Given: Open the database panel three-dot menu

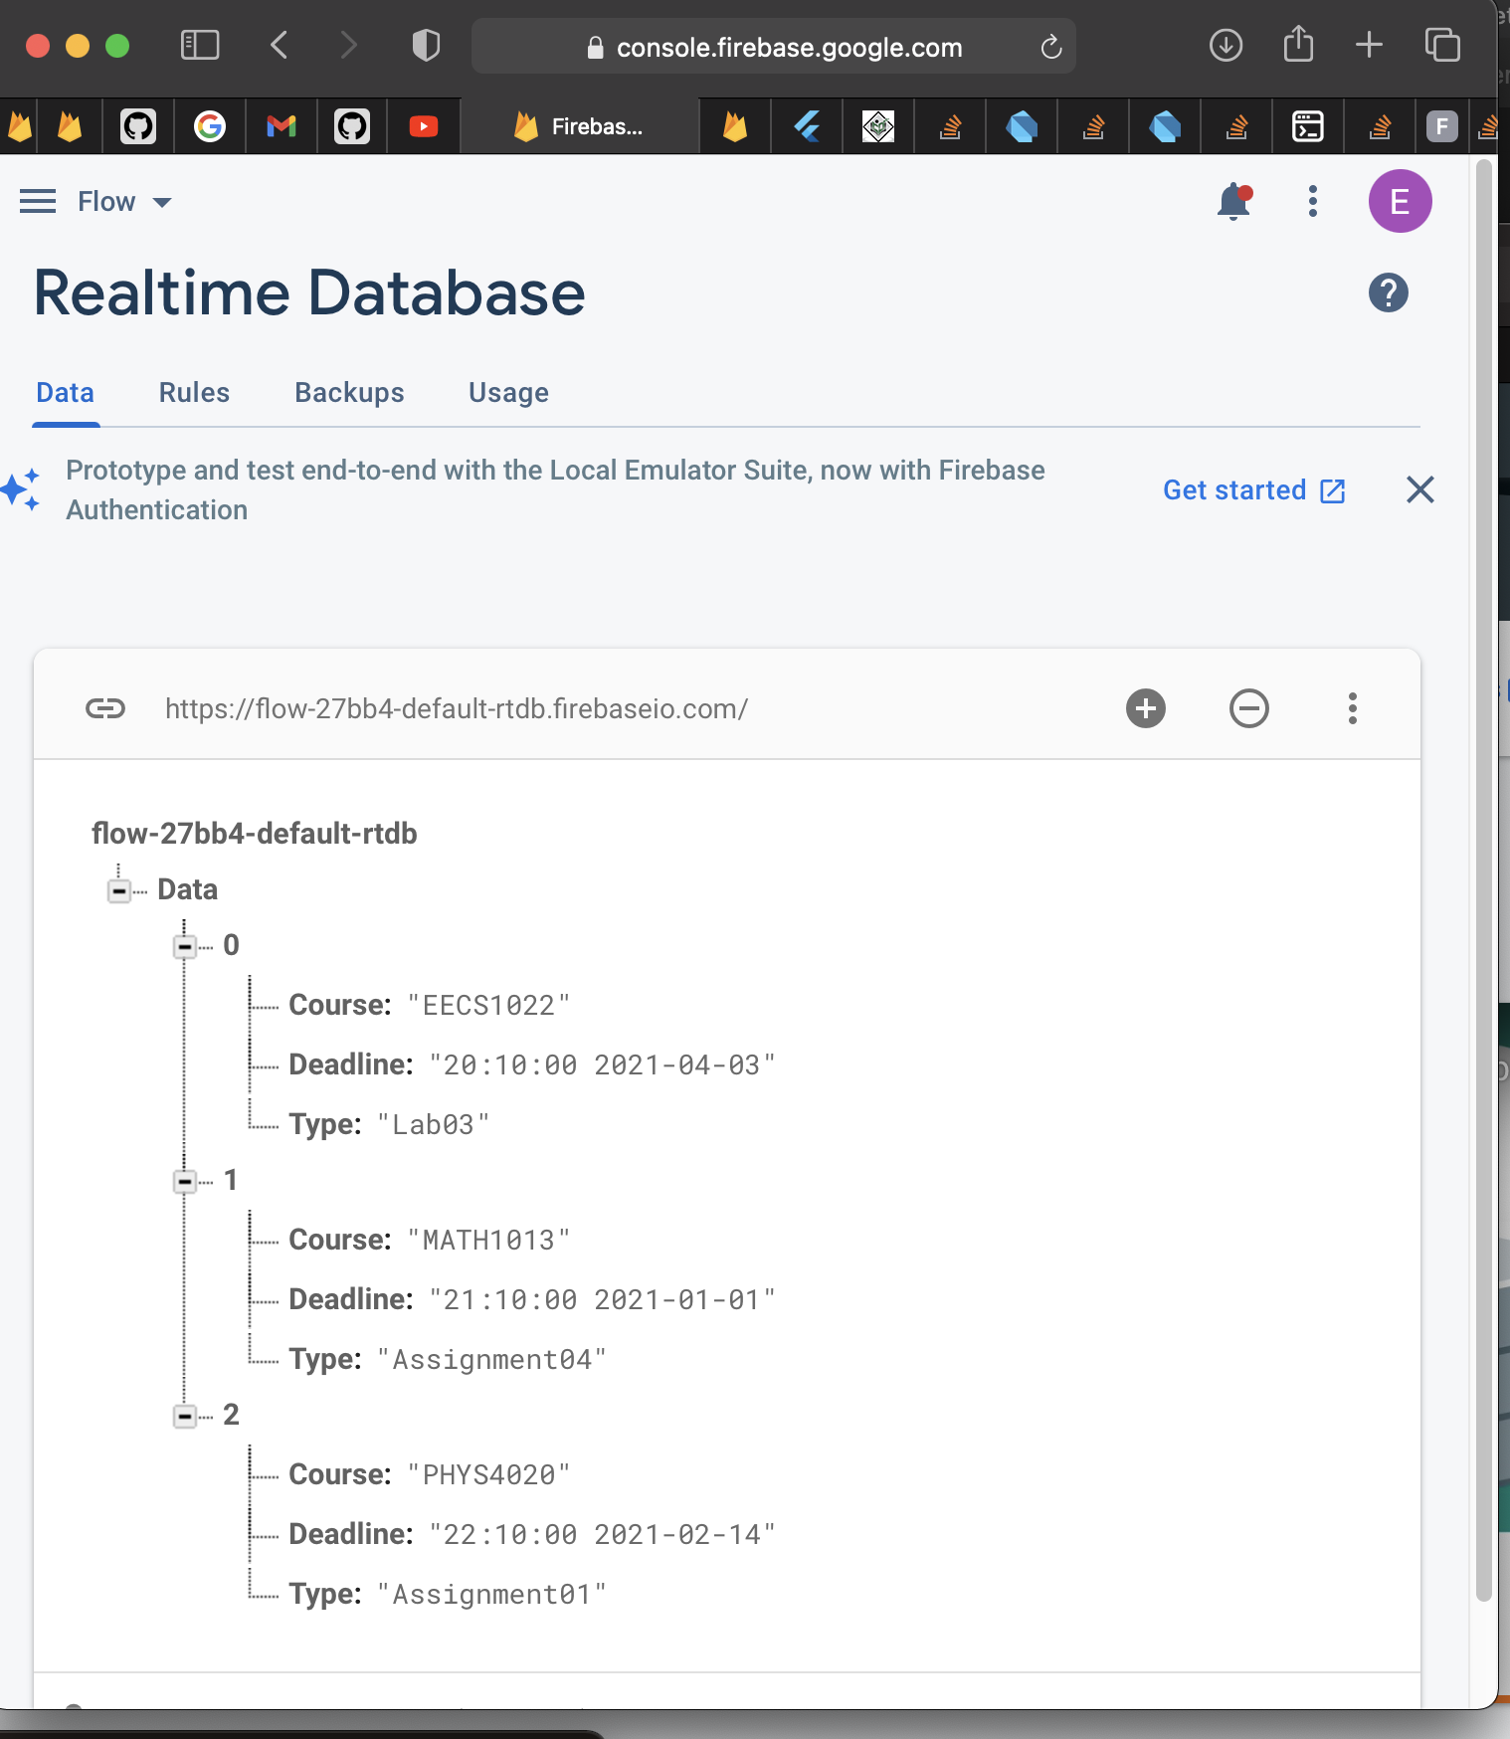Looking at the screenshot, I should 1353,708.
